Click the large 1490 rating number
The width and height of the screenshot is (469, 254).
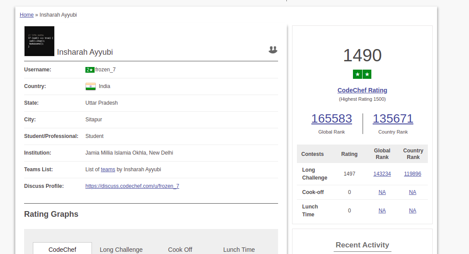(x=362, y=55)
